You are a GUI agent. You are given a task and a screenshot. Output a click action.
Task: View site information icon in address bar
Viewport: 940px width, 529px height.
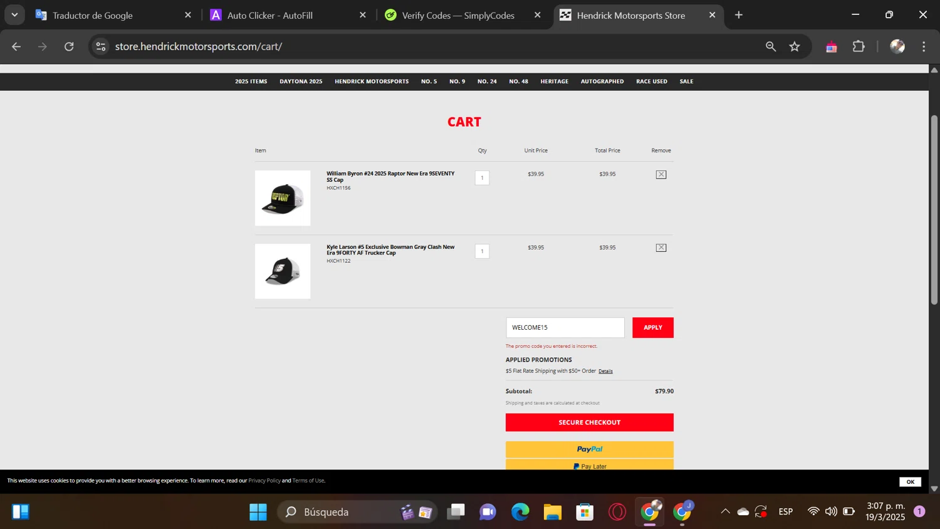click(x=101, y=46)
